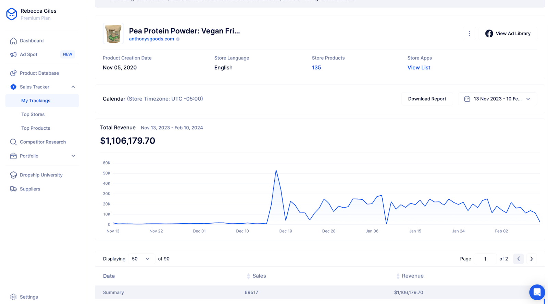Click the app logo at top left
The height and width of the screenshot is (304, 548).
12,14
